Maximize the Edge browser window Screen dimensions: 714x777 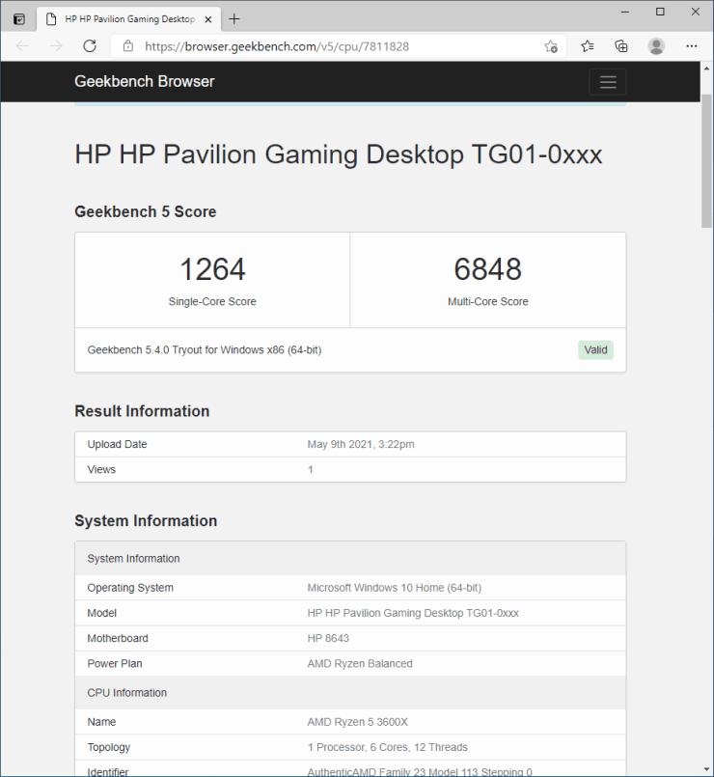(x=660, y=12)
